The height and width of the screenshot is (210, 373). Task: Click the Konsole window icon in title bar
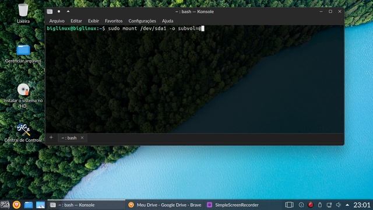click(x=50, y=12)
